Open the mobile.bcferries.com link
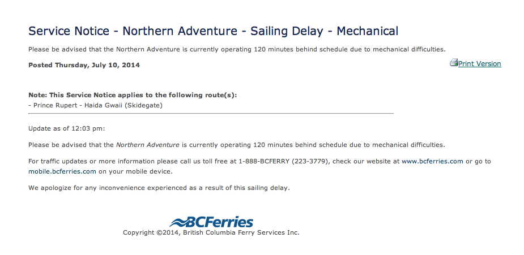The width and height of the screenshot is (524, 255). pyautogui.click(x=62, y=172)
